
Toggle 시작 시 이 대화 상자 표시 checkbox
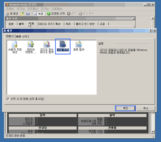8,99
